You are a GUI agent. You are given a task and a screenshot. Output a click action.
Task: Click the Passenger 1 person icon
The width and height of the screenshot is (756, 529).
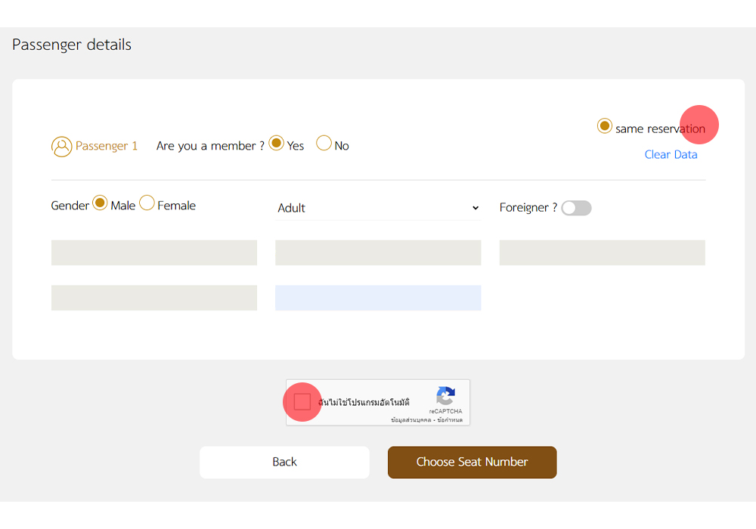61,147
